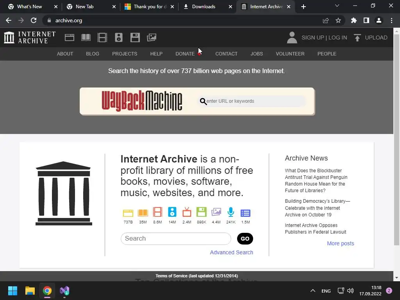The width and height of the screenshot is (400, 300).
Task: Open the Video film icon in top nav
Action: (102, 37)
